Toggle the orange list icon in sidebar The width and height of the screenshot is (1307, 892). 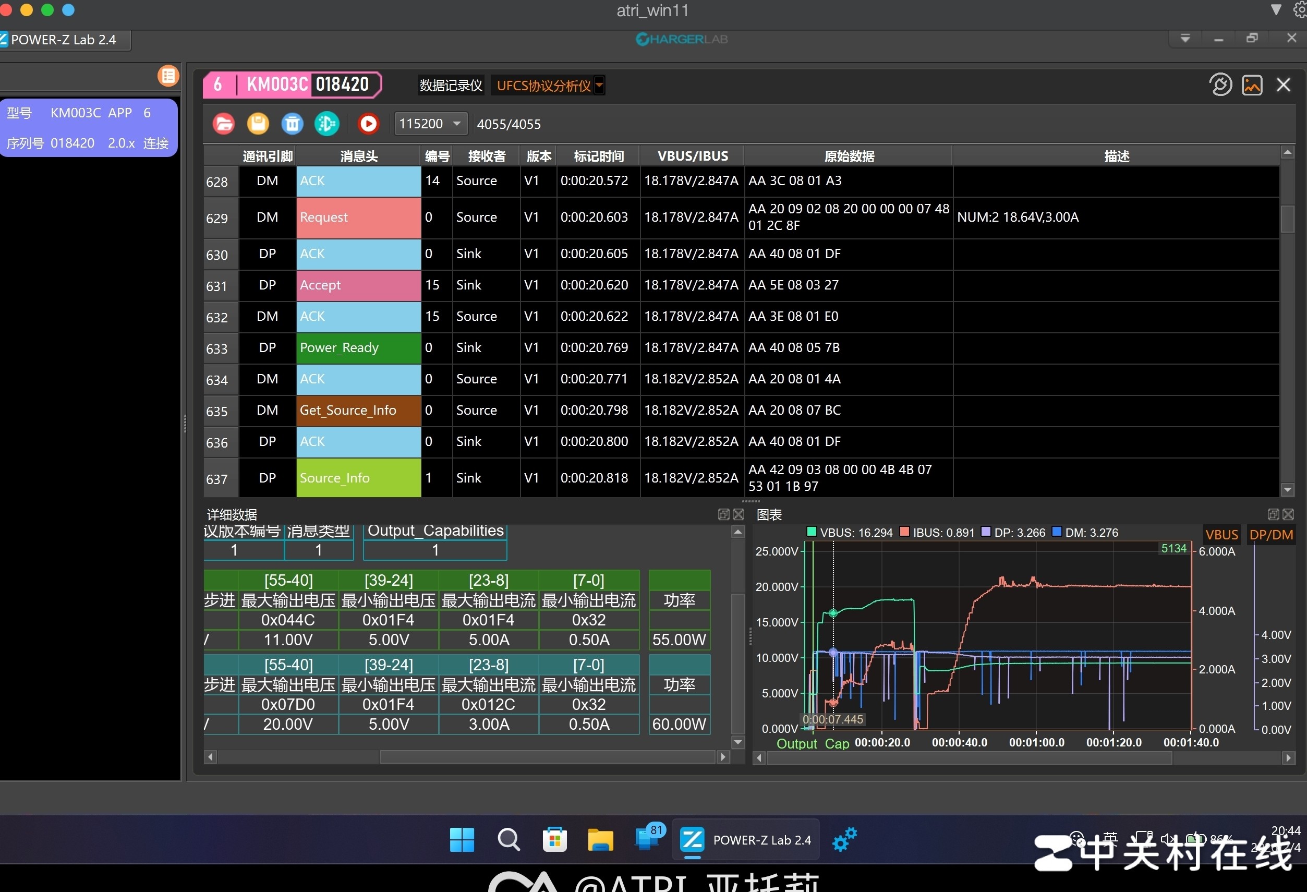click(167, 76)
